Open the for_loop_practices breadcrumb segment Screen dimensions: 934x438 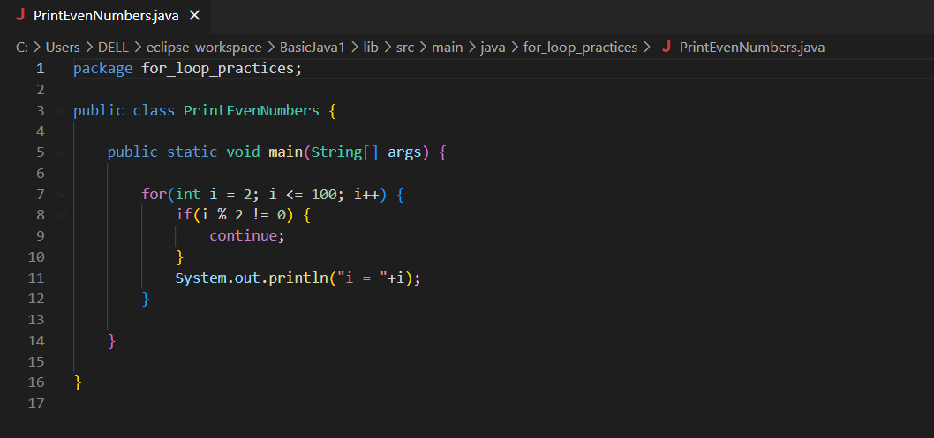(580, 48)
